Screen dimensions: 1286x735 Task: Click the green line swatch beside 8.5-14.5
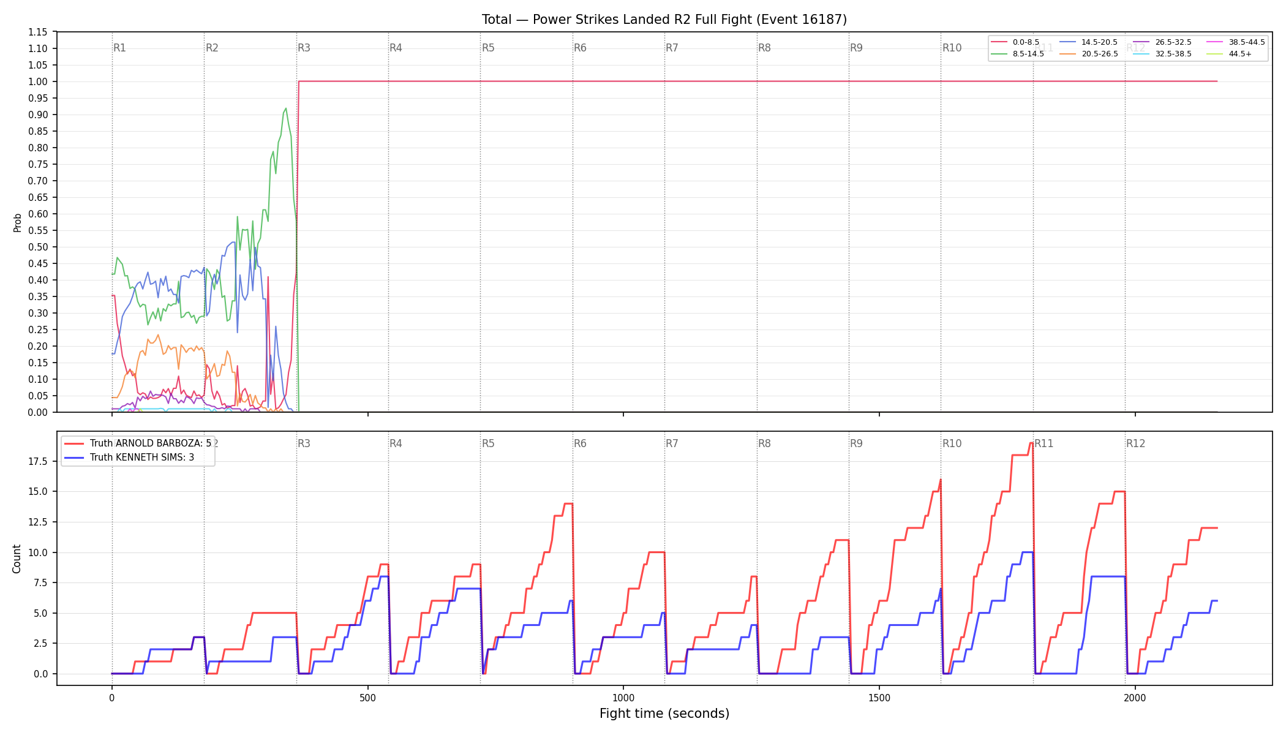pos(999,54)
